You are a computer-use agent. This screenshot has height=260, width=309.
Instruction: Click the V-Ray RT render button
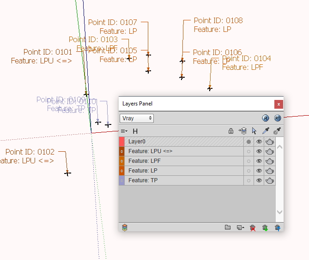(277, 118)
